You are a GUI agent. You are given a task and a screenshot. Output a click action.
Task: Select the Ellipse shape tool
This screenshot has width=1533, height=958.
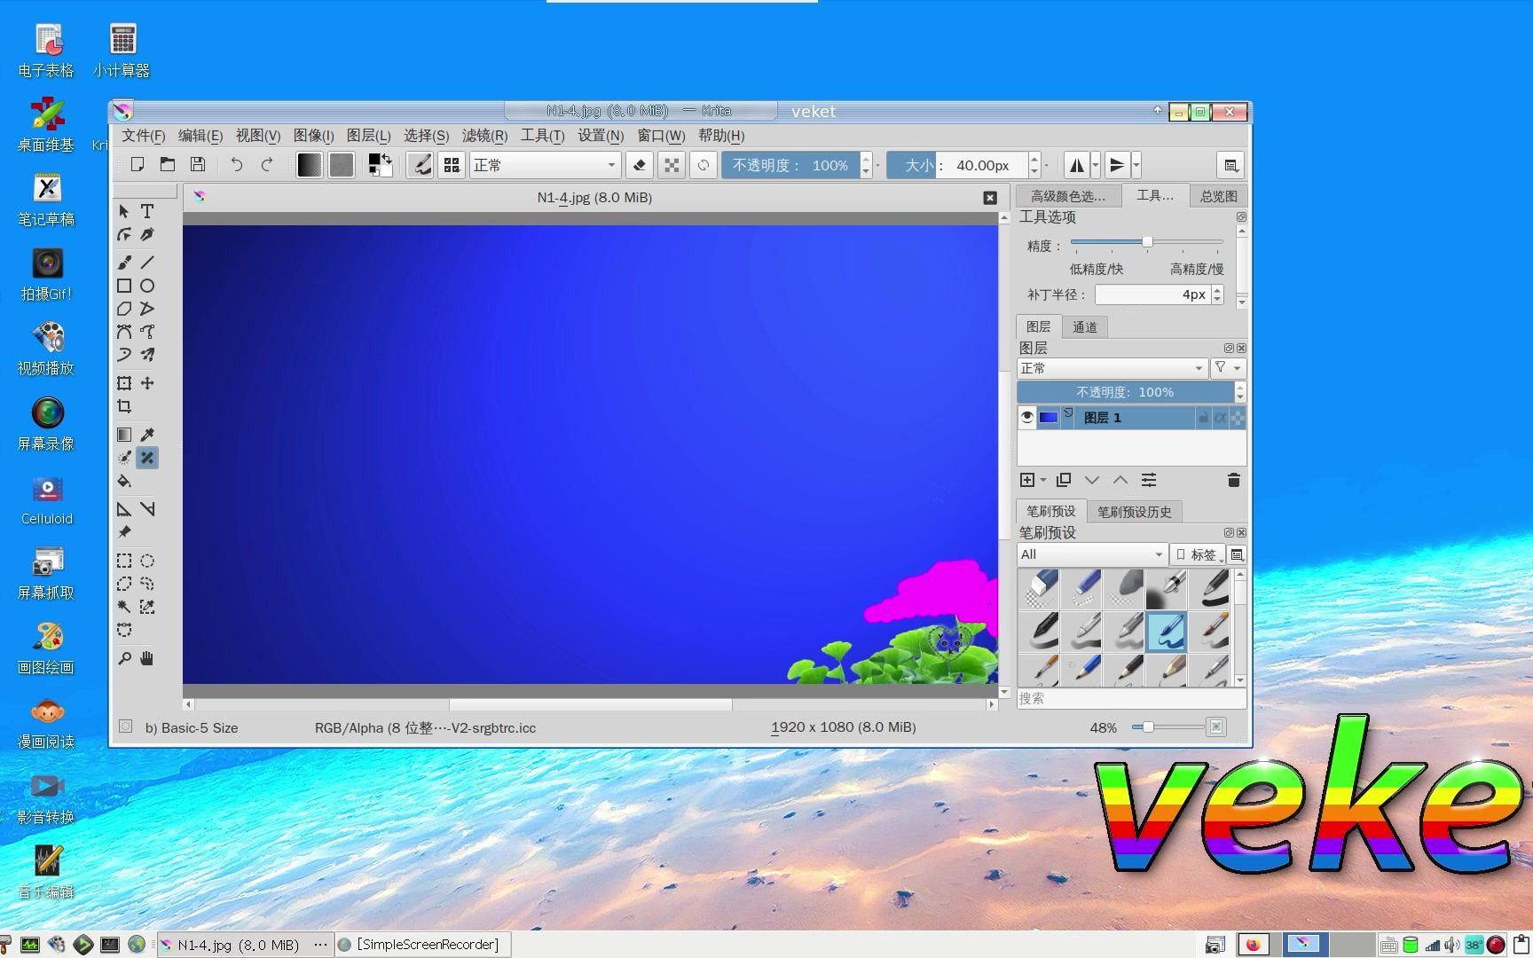[x=147, y=286]
